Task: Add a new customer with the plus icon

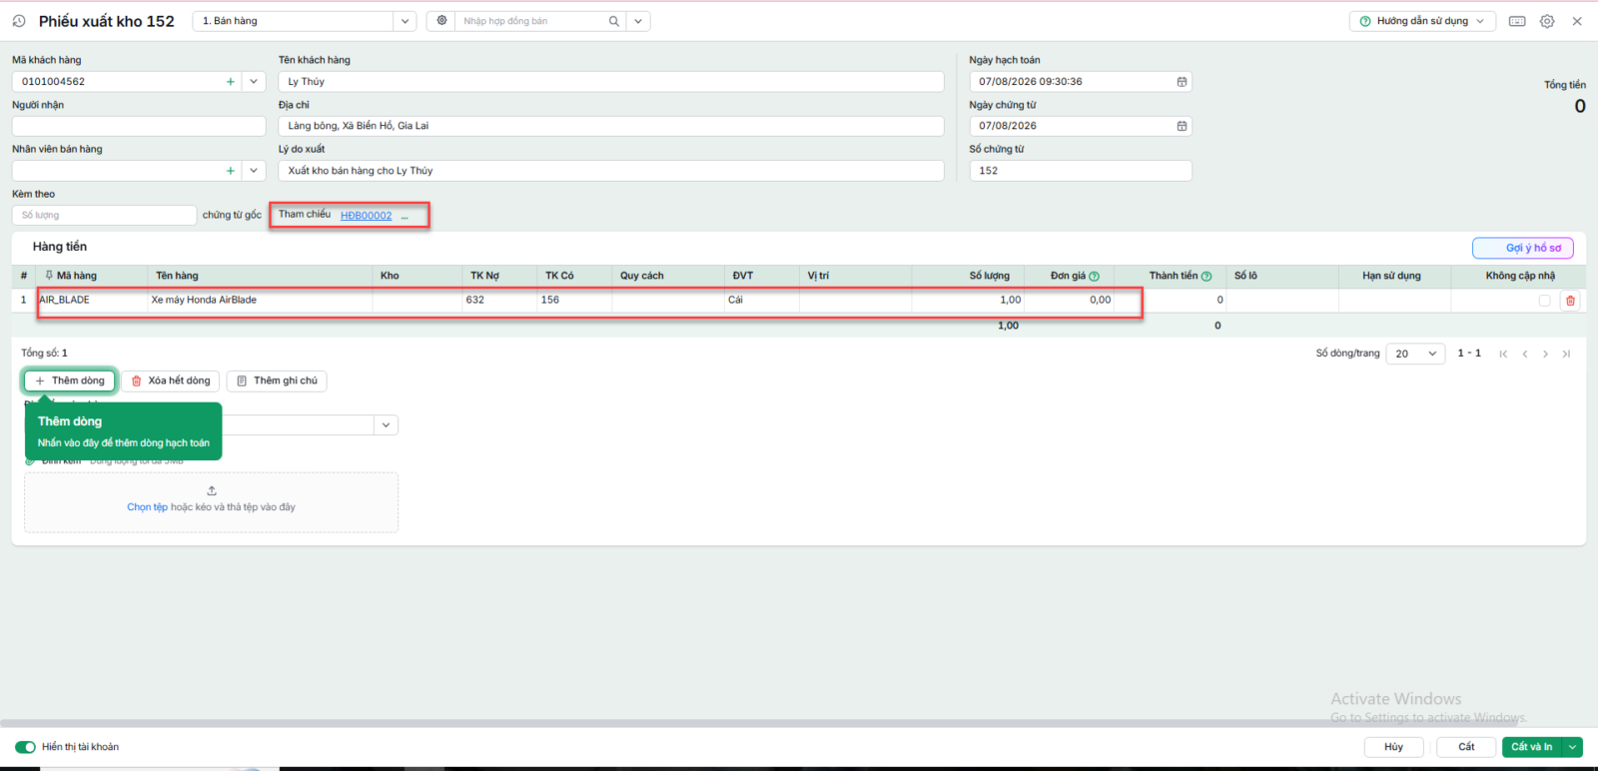Action: click(231, 82)
